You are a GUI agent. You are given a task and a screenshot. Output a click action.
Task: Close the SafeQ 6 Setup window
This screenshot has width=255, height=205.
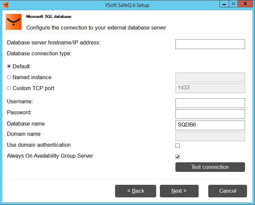[245, 4]
